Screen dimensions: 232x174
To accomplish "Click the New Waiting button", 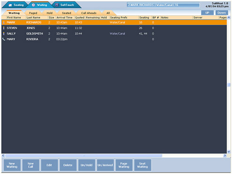I will [x=12, y=165].
